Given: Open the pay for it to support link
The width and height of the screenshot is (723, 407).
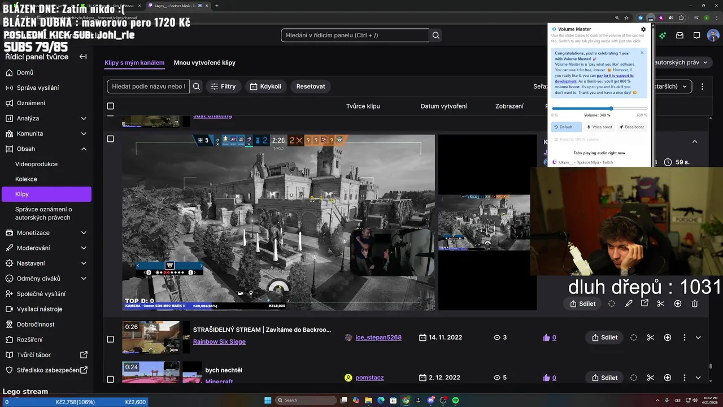Looking at the screenshot, I should 594,78.
